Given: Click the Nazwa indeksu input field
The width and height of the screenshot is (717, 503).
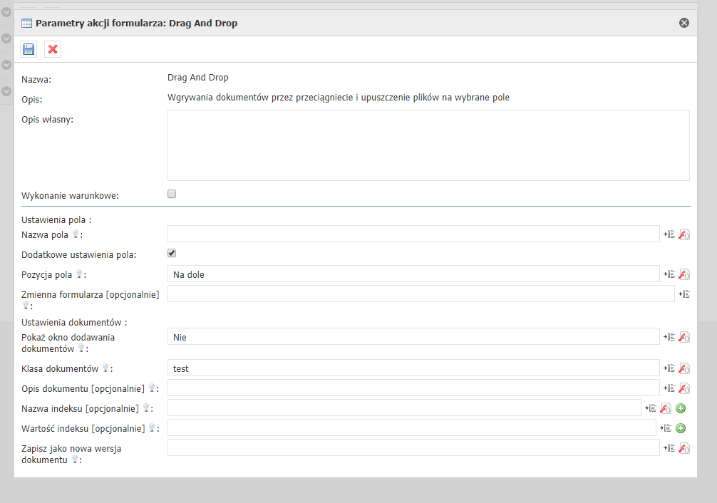Looking at the screenshot, I should [x=404, y=408].
